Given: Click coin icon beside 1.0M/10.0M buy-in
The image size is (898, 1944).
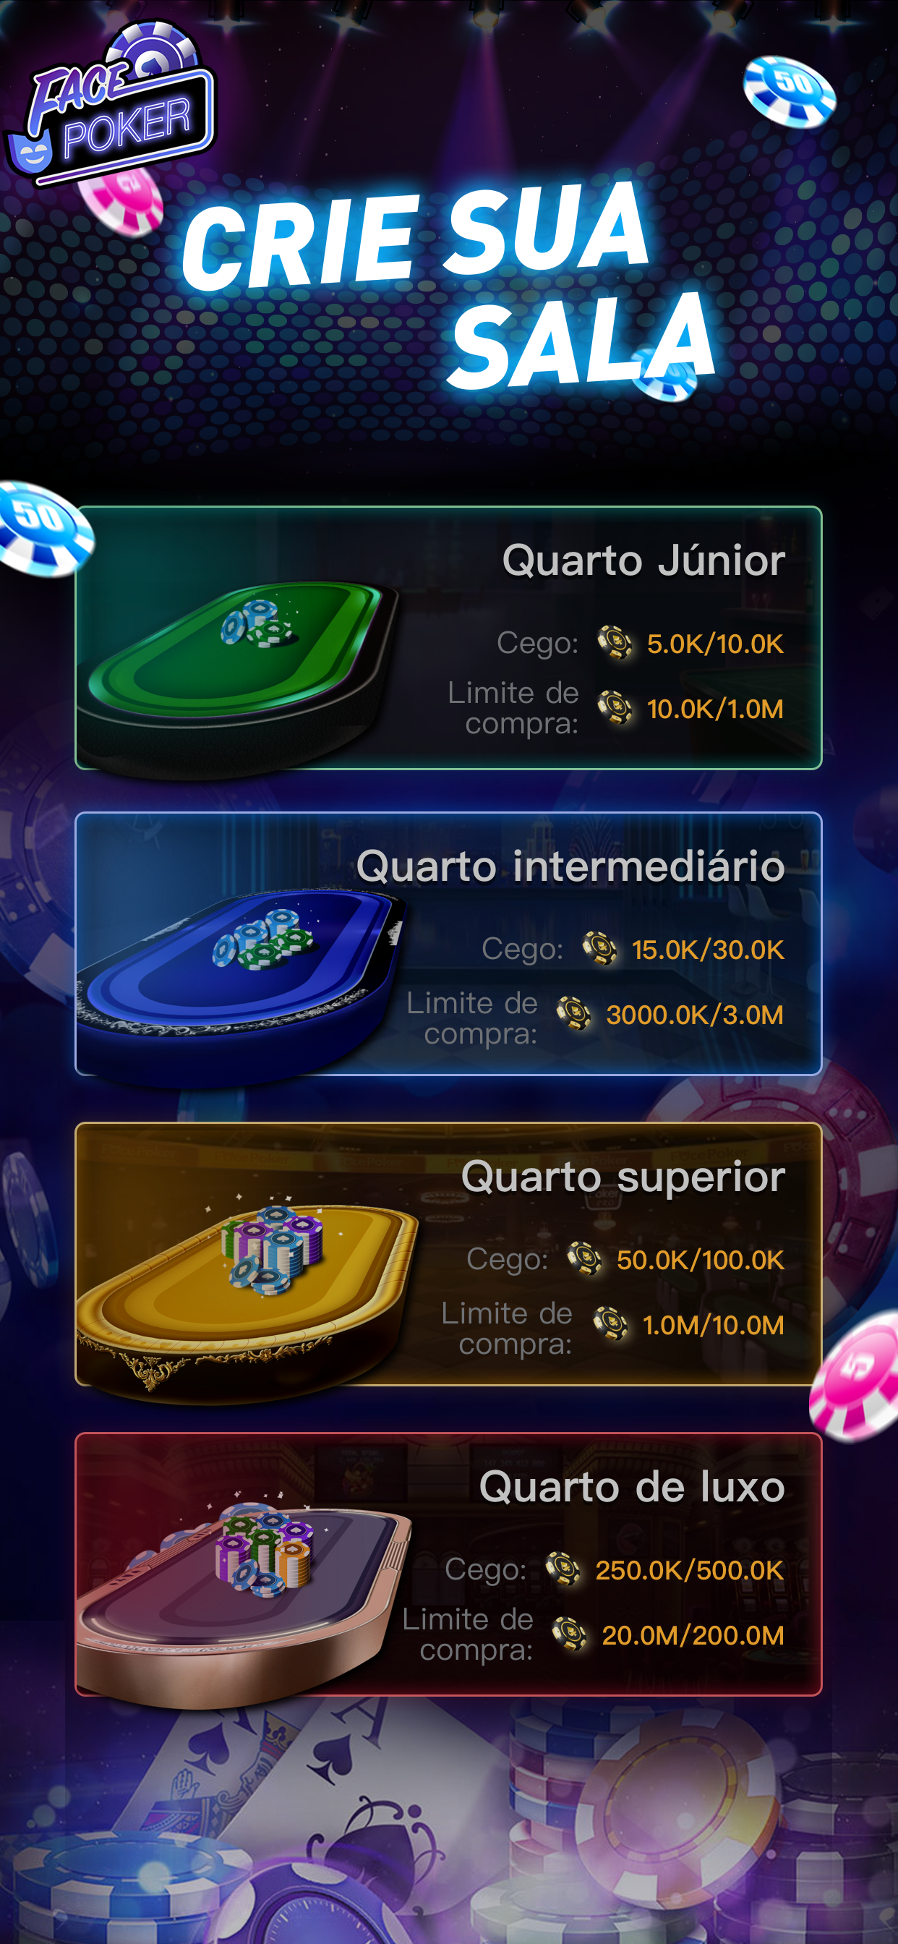Looking at the screenshot, I should (610, 1323).
